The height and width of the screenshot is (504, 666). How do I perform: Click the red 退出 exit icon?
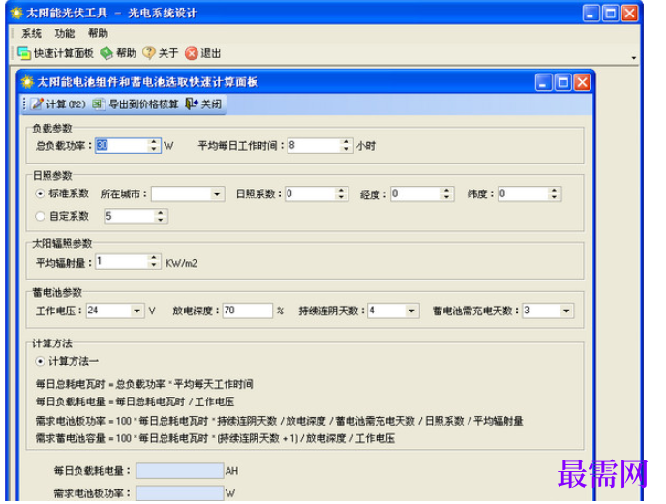click(192, 53)
